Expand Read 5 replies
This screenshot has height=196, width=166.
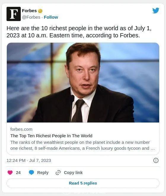click(83, 183)
